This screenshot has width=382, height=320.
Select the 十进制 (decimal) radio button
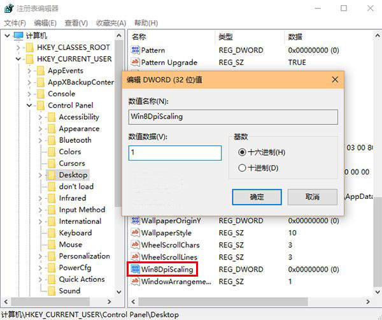242,168
